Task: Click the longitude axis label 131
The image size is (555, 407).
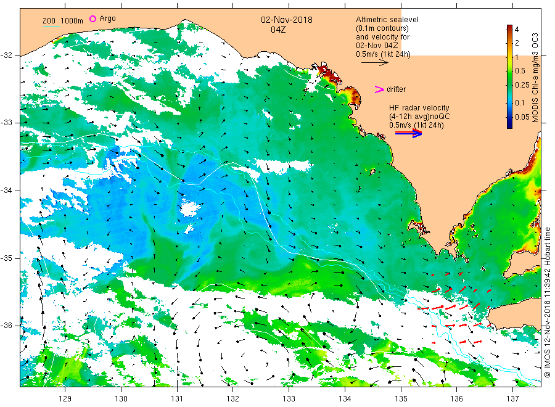Action: click(177, 399)
